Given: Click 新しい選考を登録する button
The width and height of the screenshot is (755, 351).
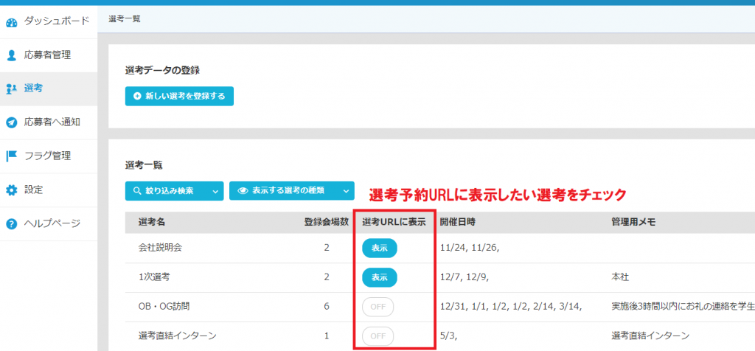Looking at the screenshot, I should coord(179,97).
